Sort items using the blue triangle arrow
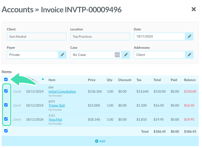The image size is (202, 148). coord(43,79)
